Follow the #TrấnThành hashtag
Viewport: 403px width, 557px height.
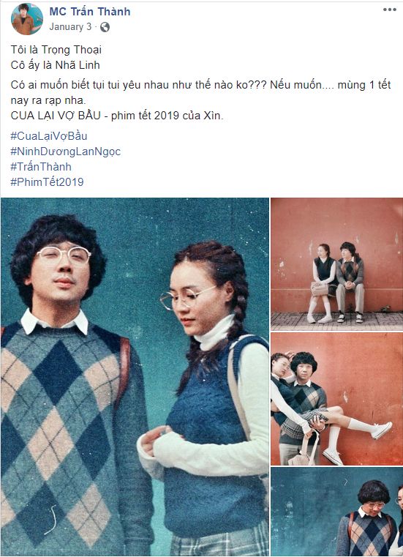pos(41,167)
